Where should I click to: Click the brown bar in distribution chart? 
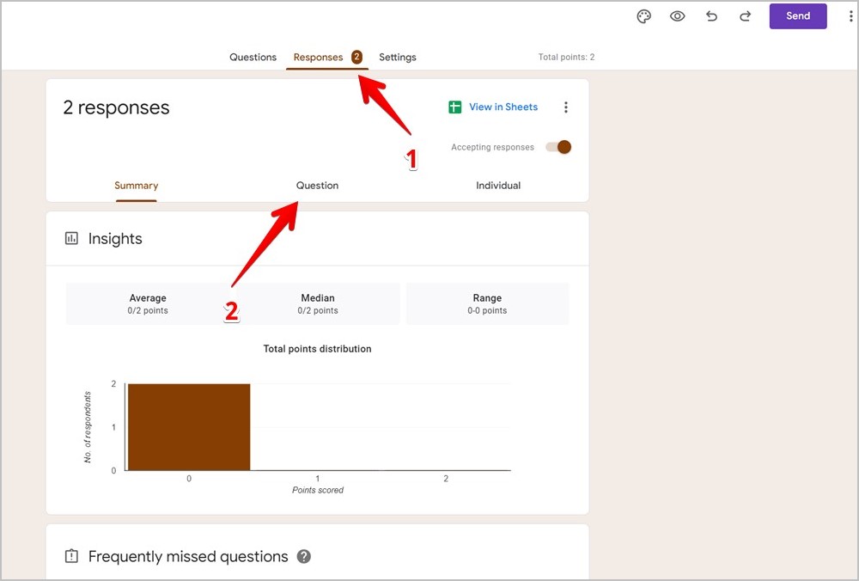click(x=189, y=427)
